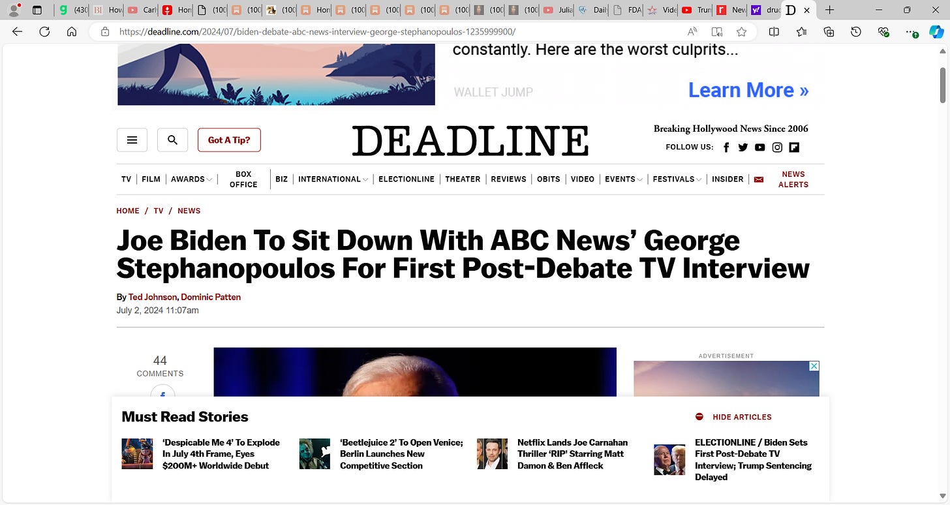This screenshot has width=950, height=505.
Task: Click the Got A Tip? button
Action: [229, 140]
